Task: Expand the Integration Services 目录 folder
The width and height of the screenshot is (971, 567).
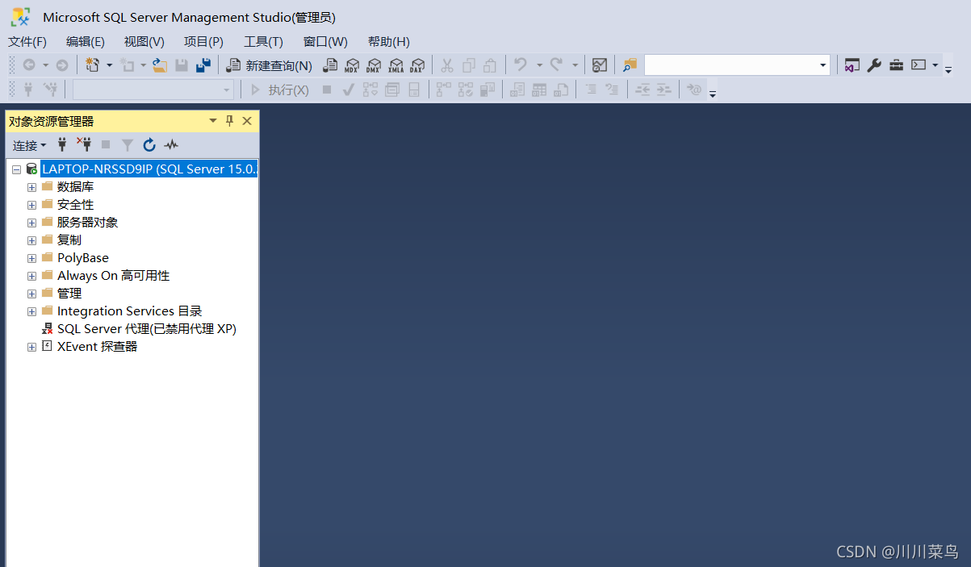Action: tap(32, 311)
